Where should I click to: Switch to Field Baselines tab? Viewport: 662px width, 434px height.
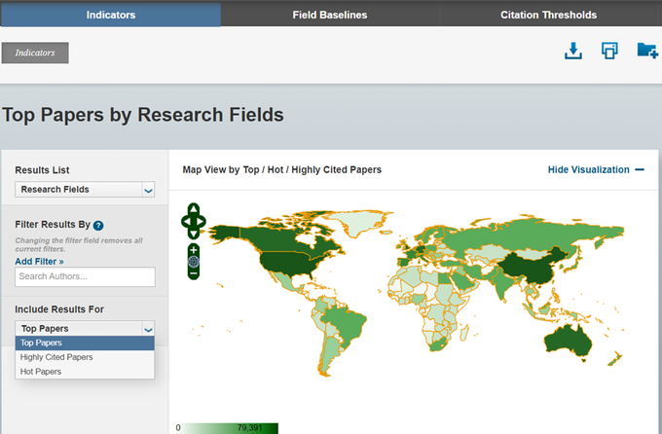click(330, 15)
